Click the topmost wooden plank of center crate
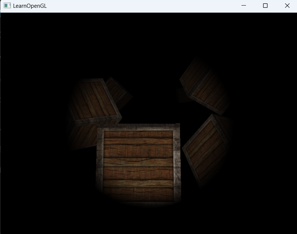This screenshot has height=234, width=297. 138,134
